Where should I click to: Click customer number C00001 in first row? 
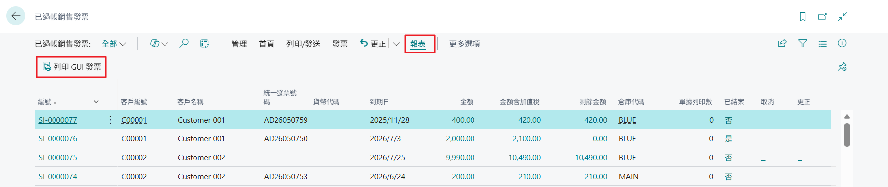(134, 120)
